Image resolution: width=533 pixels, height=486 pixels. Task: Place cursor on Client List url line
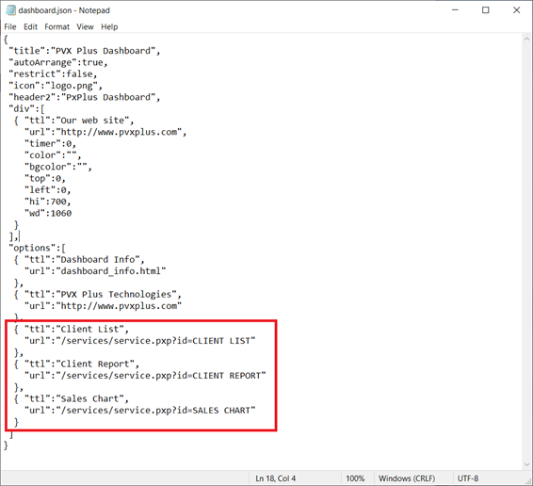click(x=139, y=341)
